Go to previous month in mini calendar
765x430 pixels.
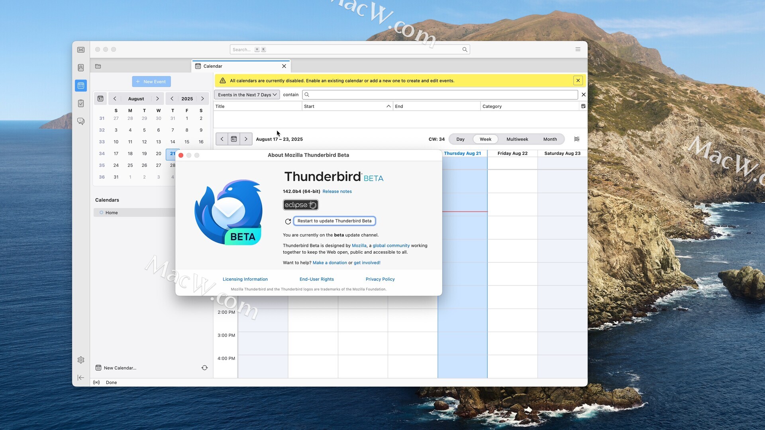pos(115,99)
